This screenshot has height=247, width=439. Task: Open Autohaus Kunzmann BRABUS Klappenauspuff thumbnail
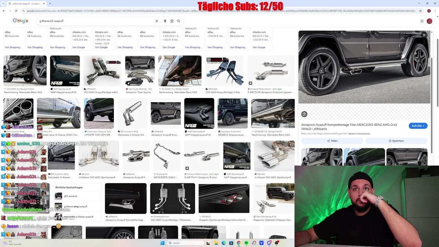pyautogui.click(x=233, y=114)
